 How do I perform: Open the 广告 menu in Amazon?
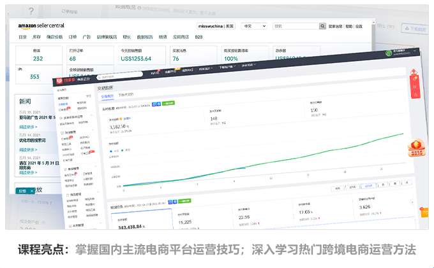pyautogui.click(x=87, y=37)
